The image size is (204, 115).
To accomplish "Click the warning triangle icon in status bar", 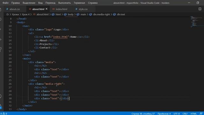I will coord(4,114).
